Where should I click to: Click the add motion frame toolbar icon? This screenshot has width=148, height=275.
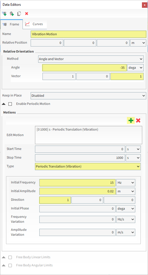pyautogui.click(x=4, y=14)
